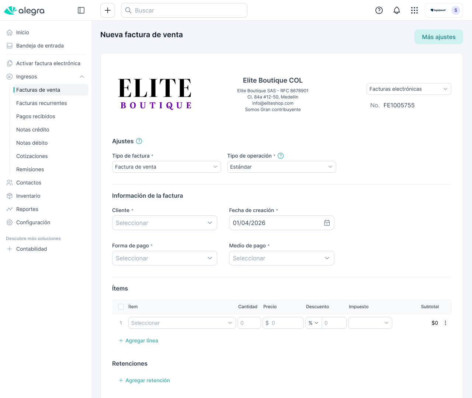Open the item Seleccionar dropdown in row 1
Image resolution: width=472 pixels, height=398 pixels.
[182, 323]
